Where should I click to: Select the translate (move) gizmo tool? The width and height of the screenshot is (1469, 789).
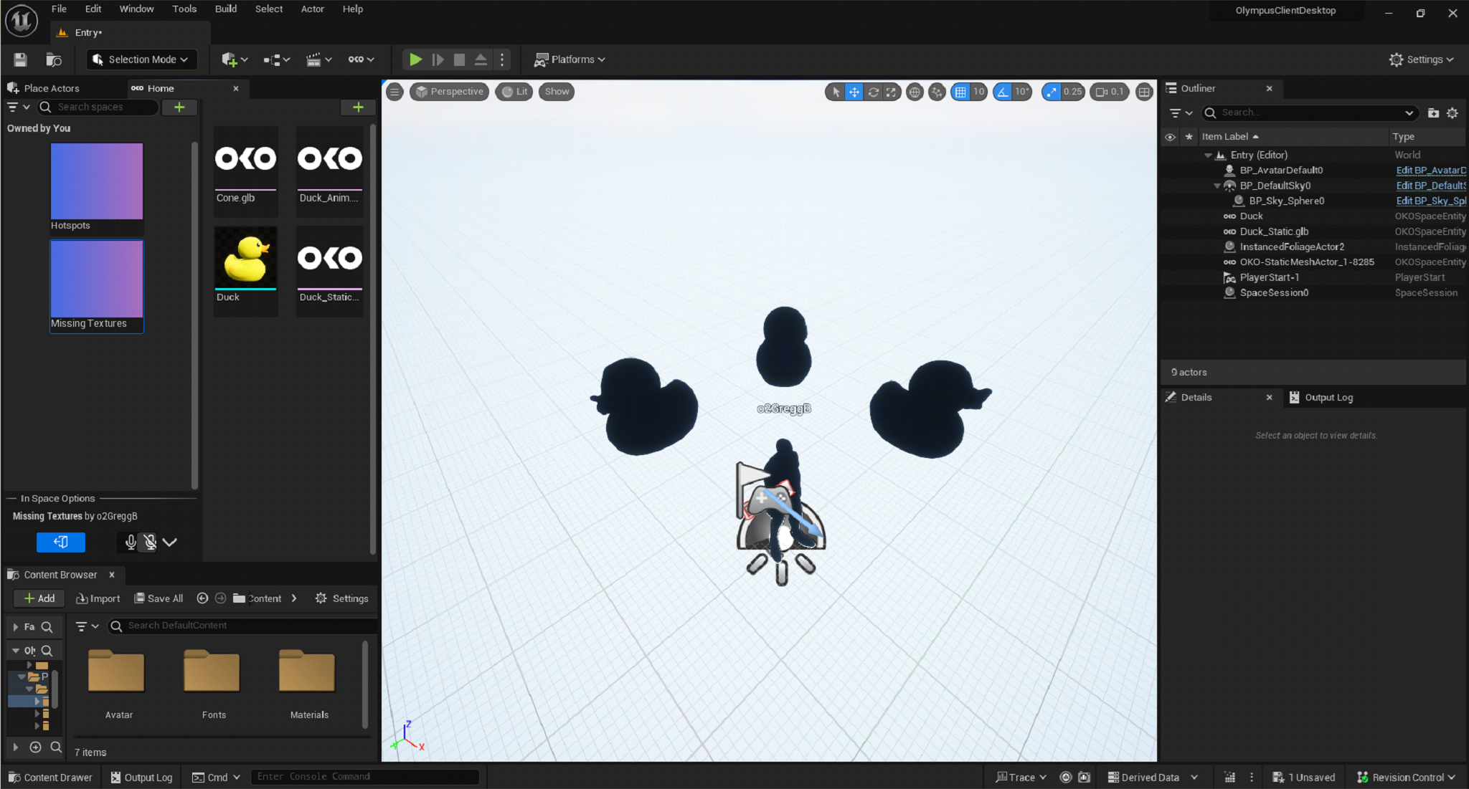(854, 92)
